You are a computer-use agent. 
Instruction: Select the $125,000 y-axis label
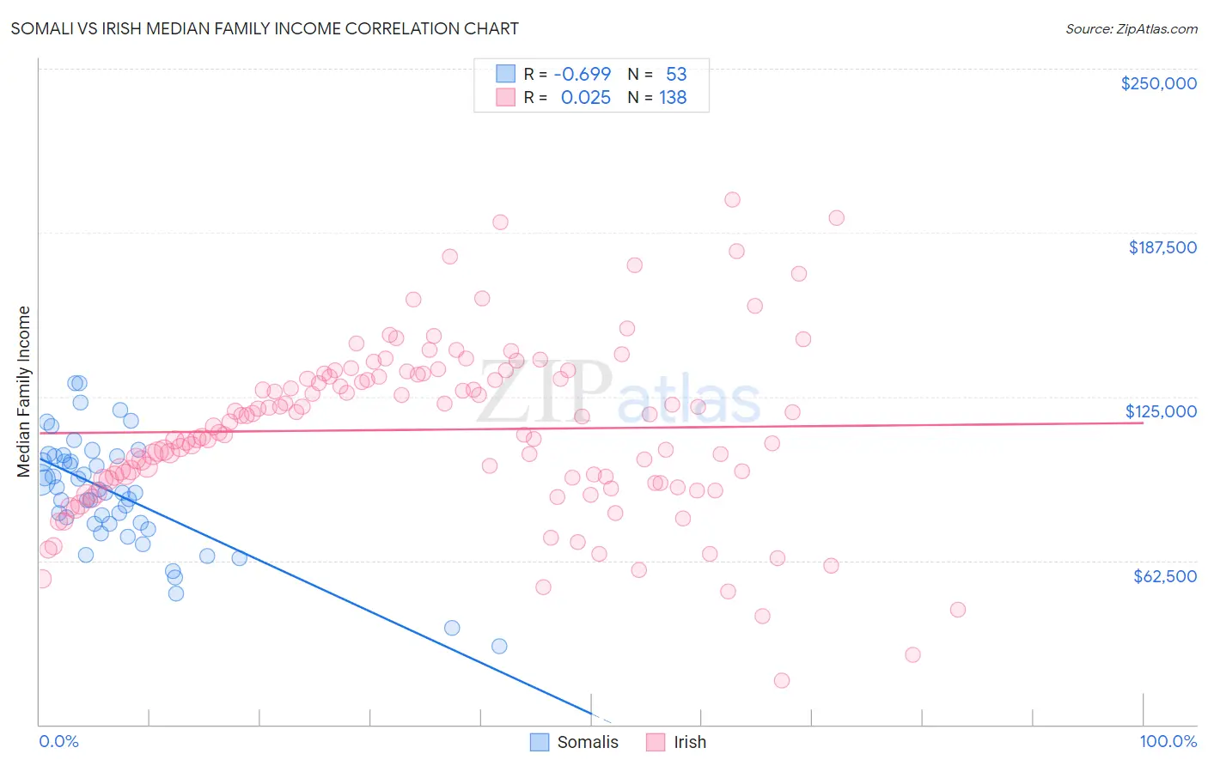1161,411
